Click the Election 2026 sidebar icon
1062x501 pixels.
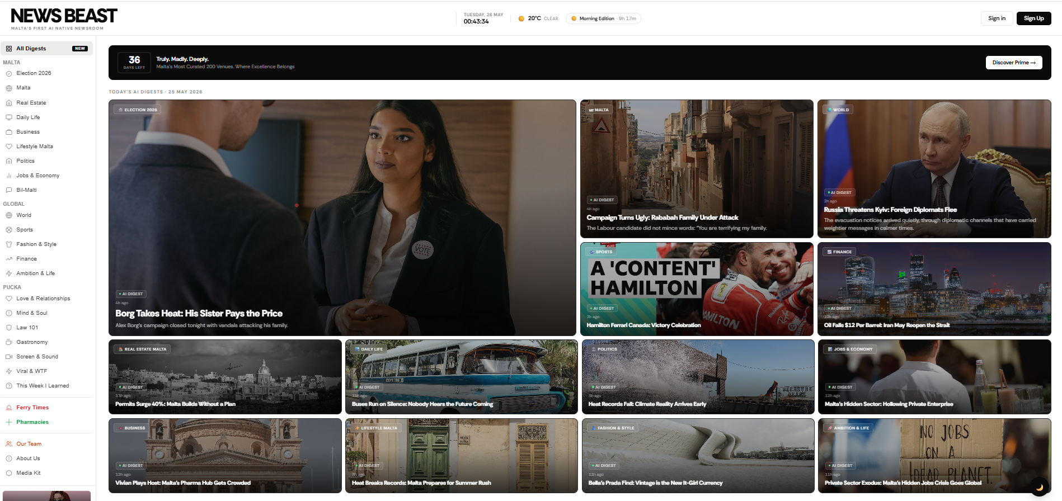point(9,73)
